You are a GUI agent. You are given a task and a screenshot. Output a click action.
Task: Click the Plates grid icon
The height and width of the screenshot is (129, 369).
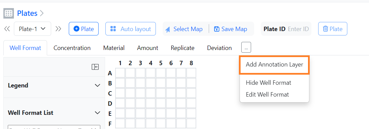(x=8, y=14)
